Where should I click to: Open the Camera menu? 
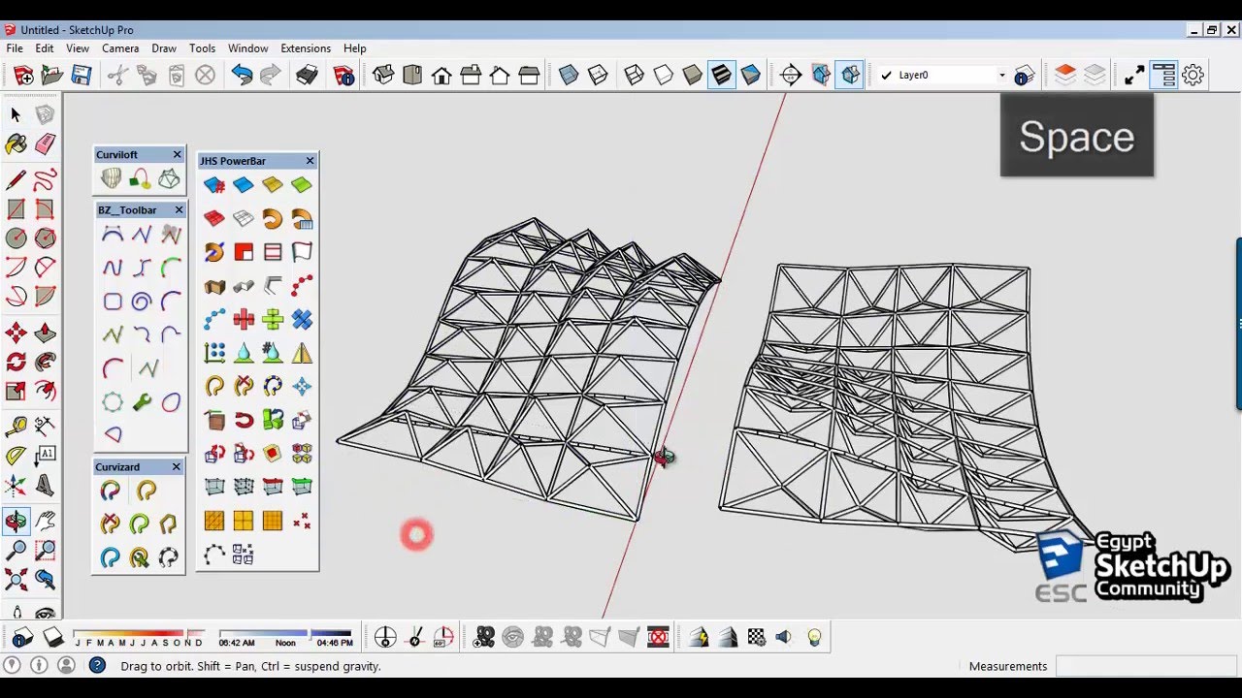coord(120,48)
